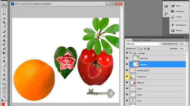Toggle lock all padlock icon
This screenshot has height=106, width=190.
point(148,49)
